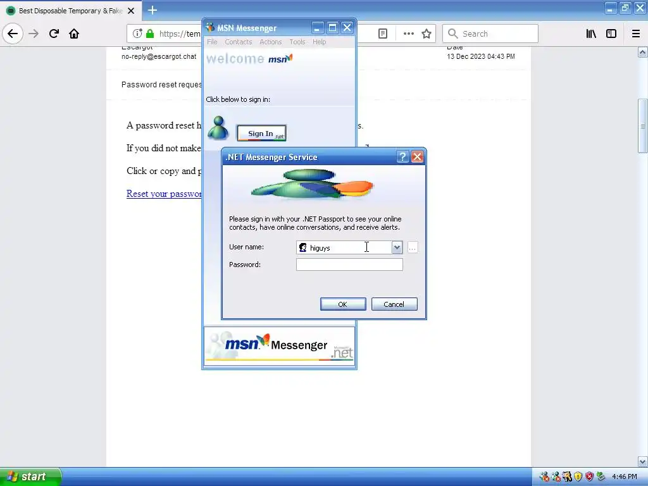Close the .NET Messenger Service dialog

pos(418,157)
